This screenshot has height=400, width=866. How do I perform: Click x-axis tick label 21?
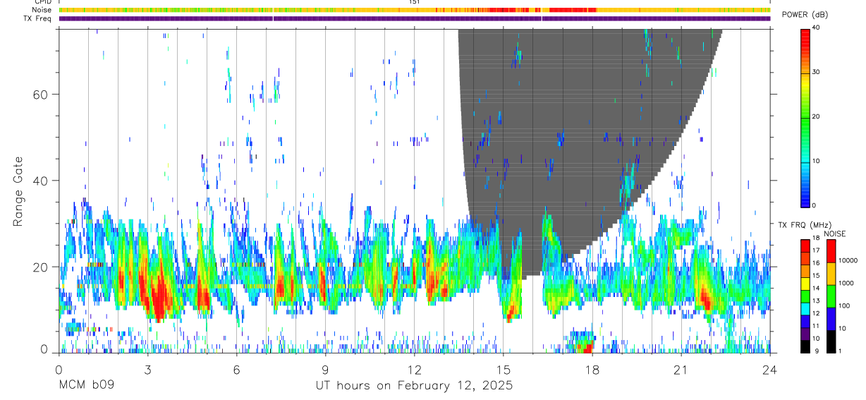[x=681, y=369]
